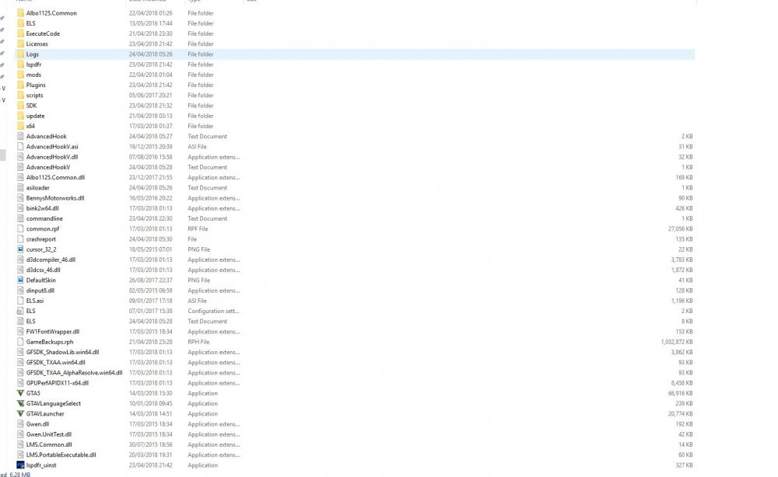
Task: Click the lspdfr_uinst application icon
Action: pos(20,465)
